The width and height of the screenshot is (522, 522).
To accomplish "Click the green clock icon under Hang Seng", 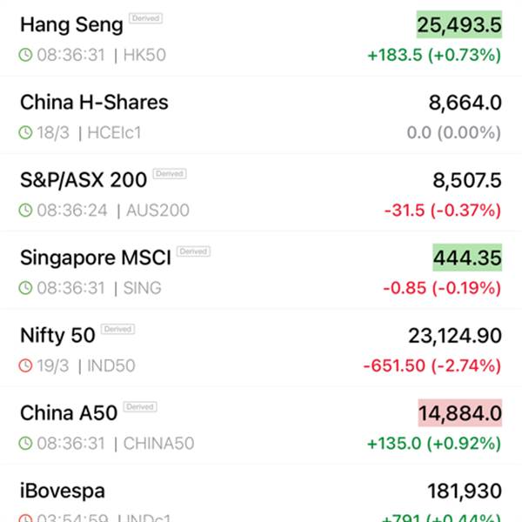I will point(26,55).
